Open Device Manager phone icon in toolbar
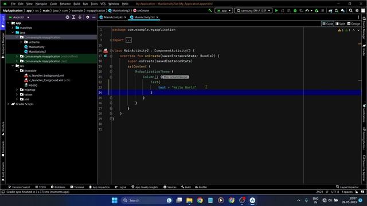The width and height of the screenshot is (367, 206). pos(337,10)
